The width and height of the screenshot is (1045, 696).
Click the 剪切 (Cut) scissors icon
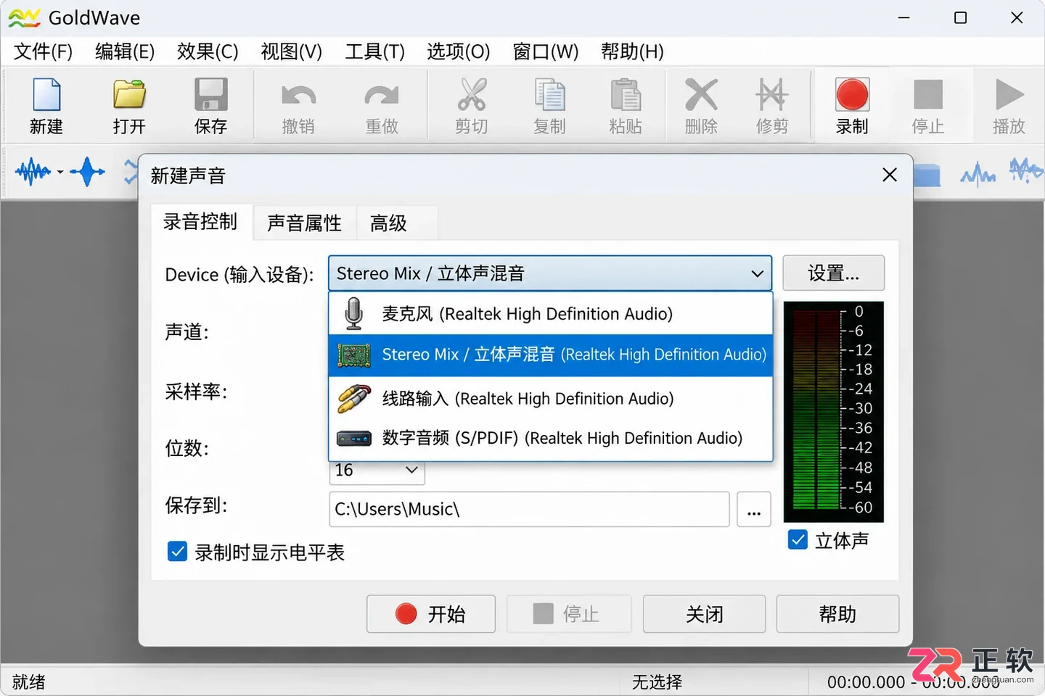click(x=472, y=96)
